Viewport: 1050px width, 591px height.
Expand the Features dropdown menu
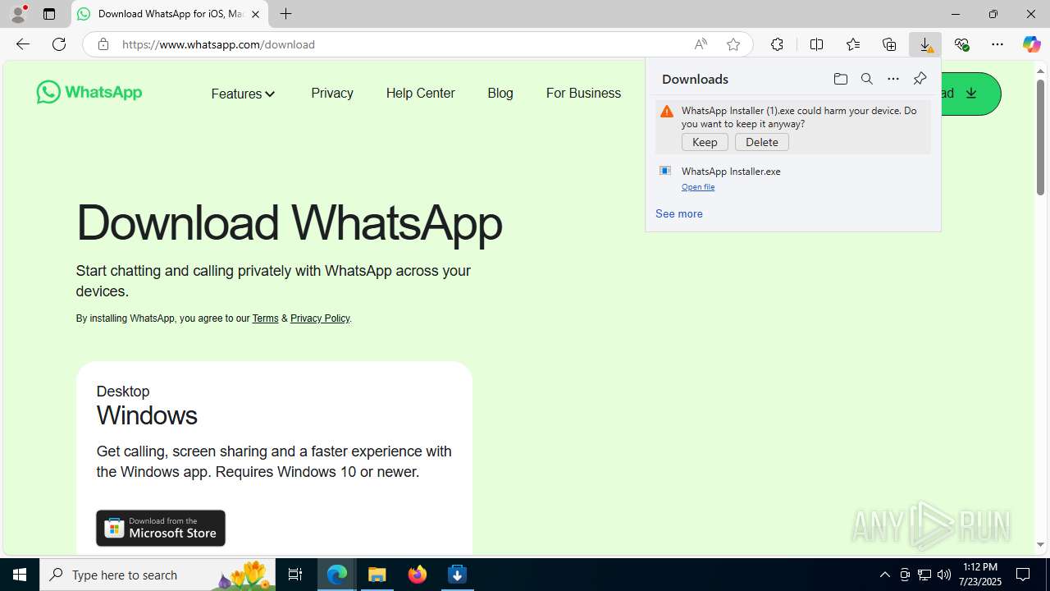(243, 94)
